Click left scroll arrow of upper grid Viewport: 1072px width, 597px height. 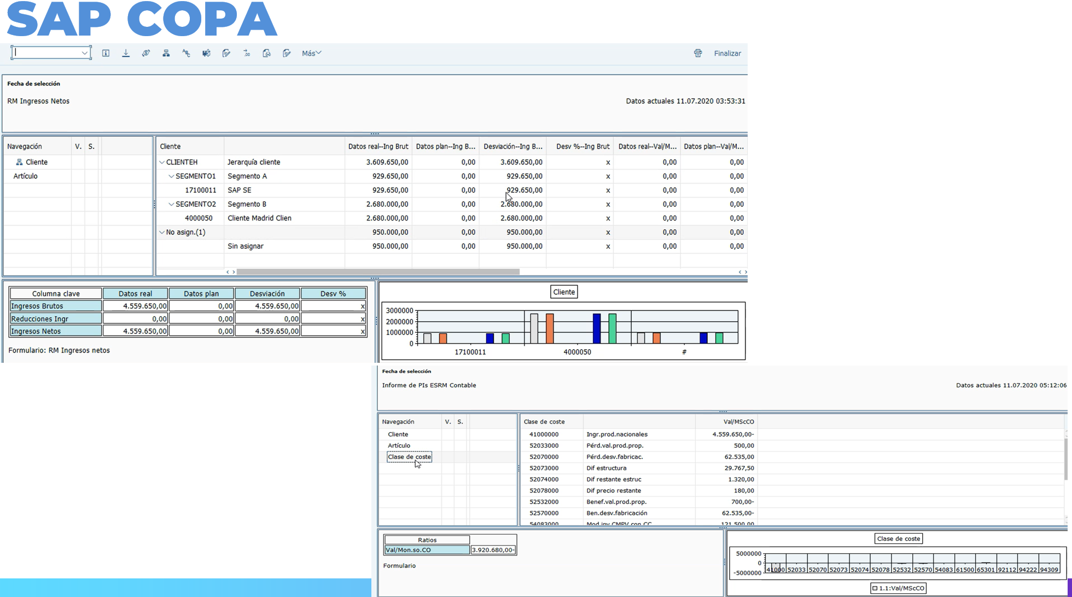pyautogui.click(x=228, y=272)
